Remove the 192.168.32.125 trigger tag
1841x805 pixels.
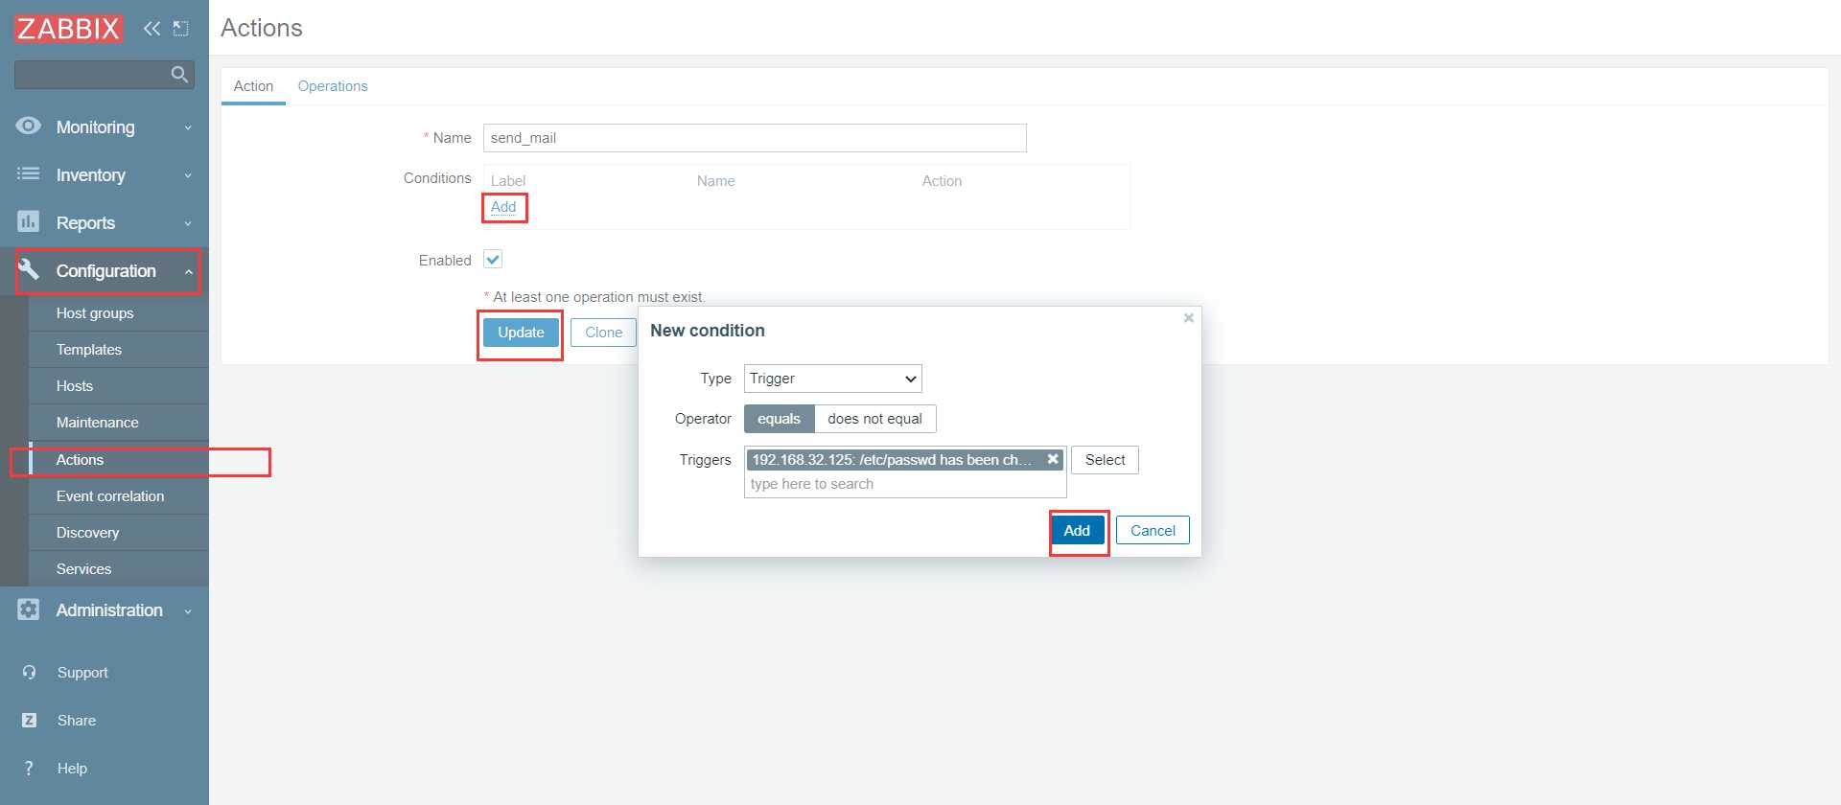(x=1053, y=460)
